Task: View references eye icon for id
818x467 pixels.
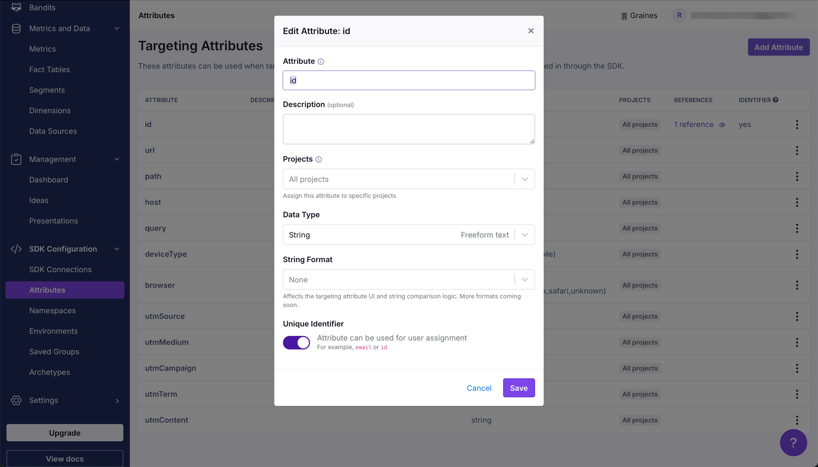Action: point(722,125)
